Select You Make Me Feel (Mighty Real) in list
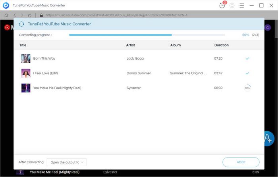278x177 pixels. [57, 88]
